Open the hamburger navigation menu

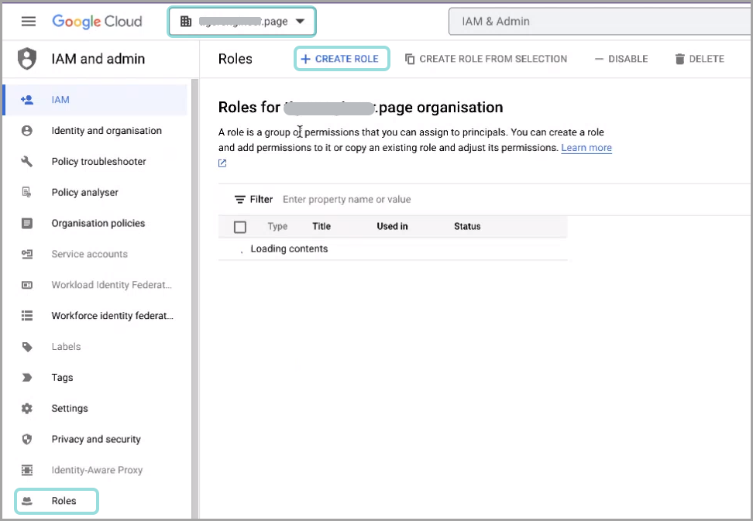point(29,21)
